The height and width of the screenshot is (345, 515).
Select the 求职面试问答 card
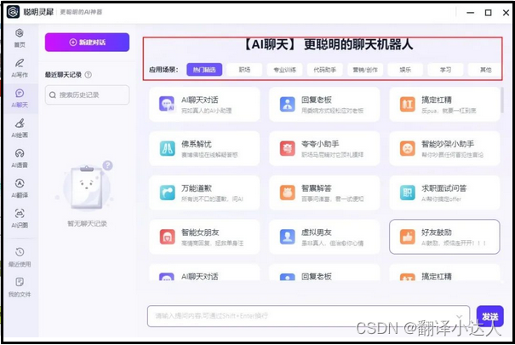coord(444,193)
